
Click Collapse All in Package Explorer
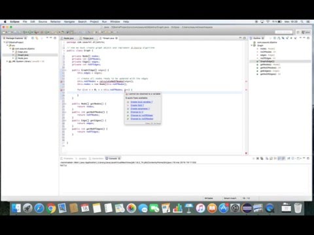click(x=33, y=38)
